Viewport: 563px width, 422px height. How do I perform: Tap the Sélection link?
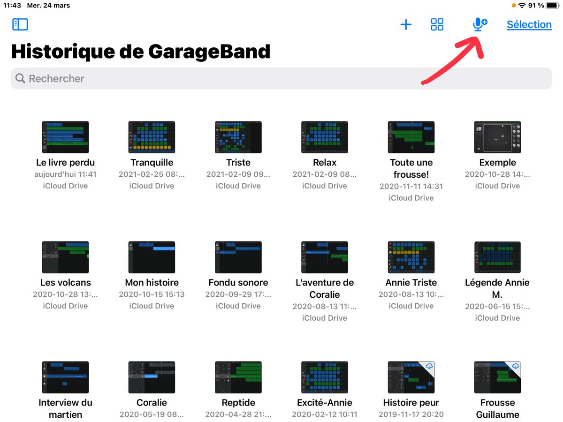pos(529,24)
